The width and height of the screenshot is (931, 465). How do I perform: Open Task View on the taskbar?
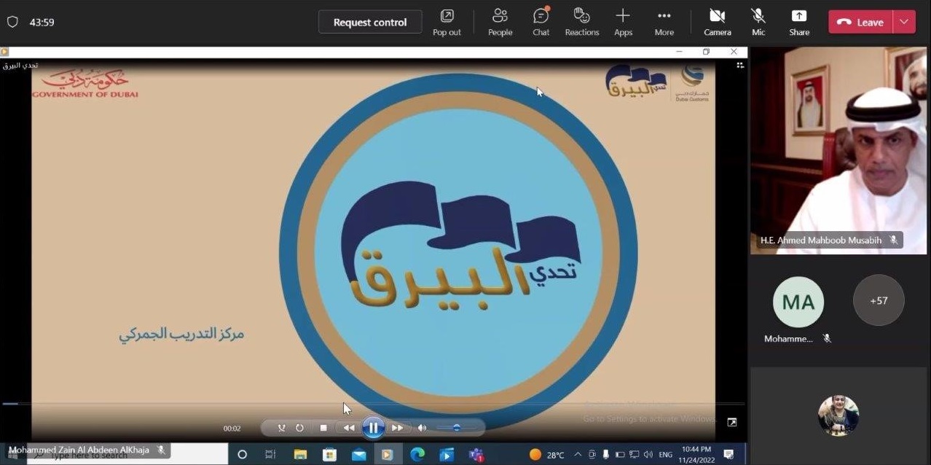tap(270, 454)
